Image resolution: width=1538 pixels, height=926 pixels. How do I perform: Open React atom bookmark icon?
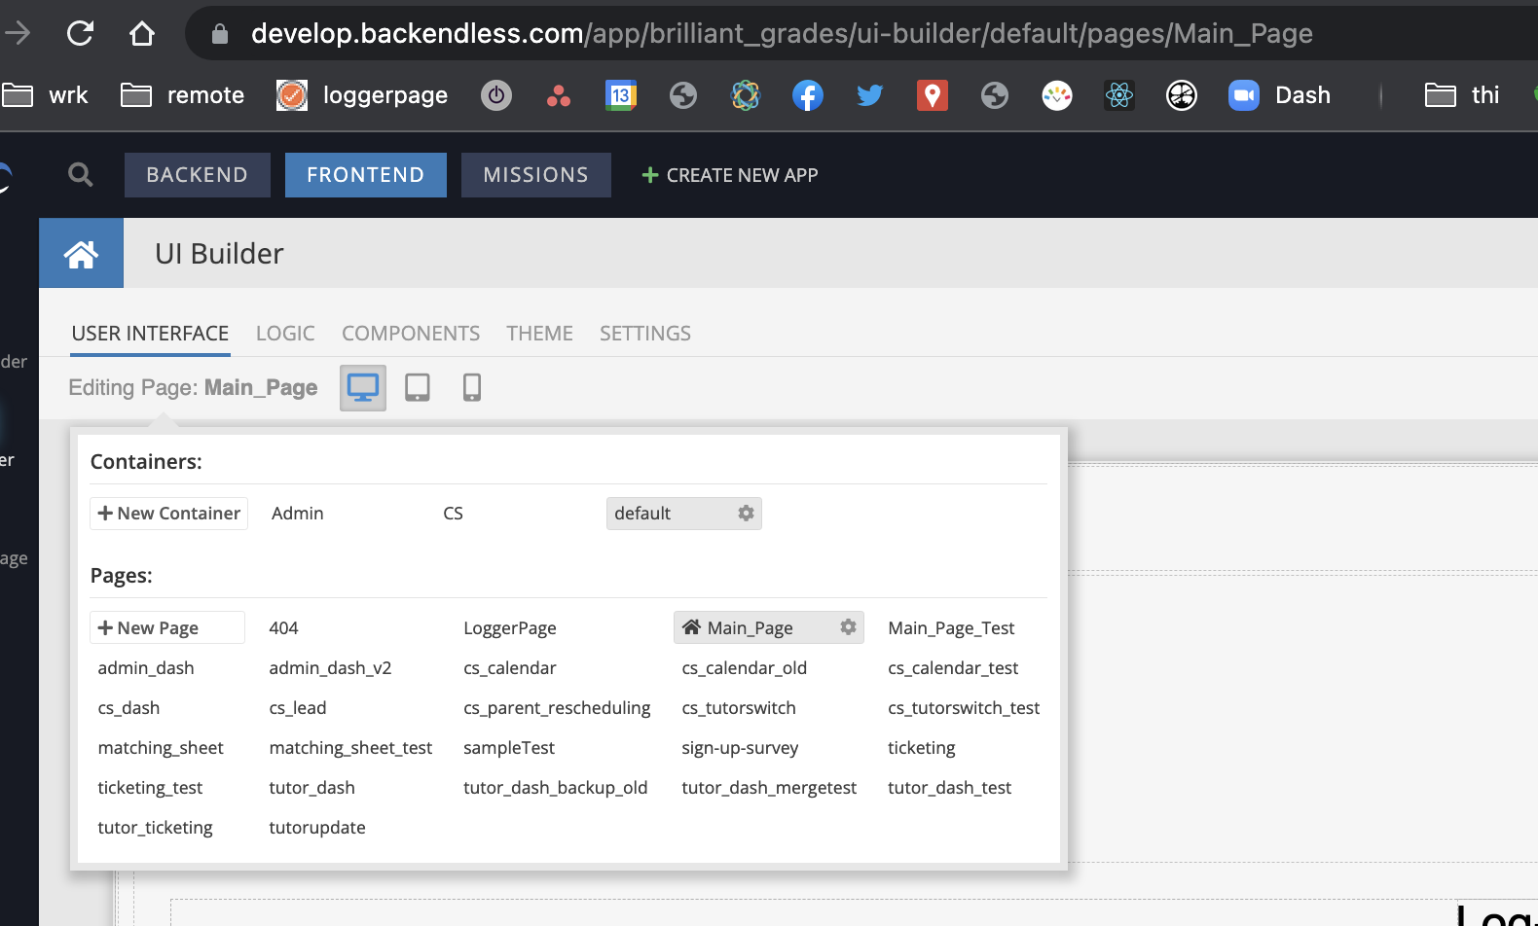1119,95
